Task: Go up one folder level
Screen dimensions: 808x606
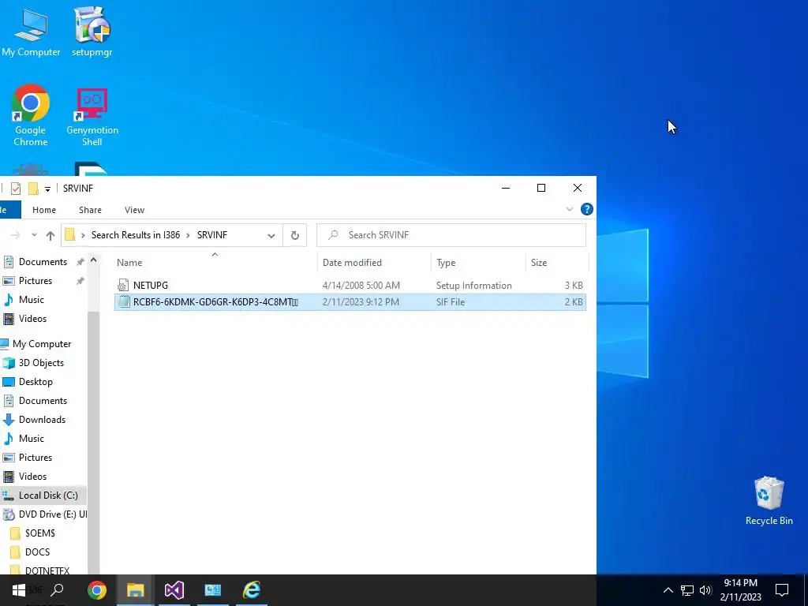Action: [50, 235]
